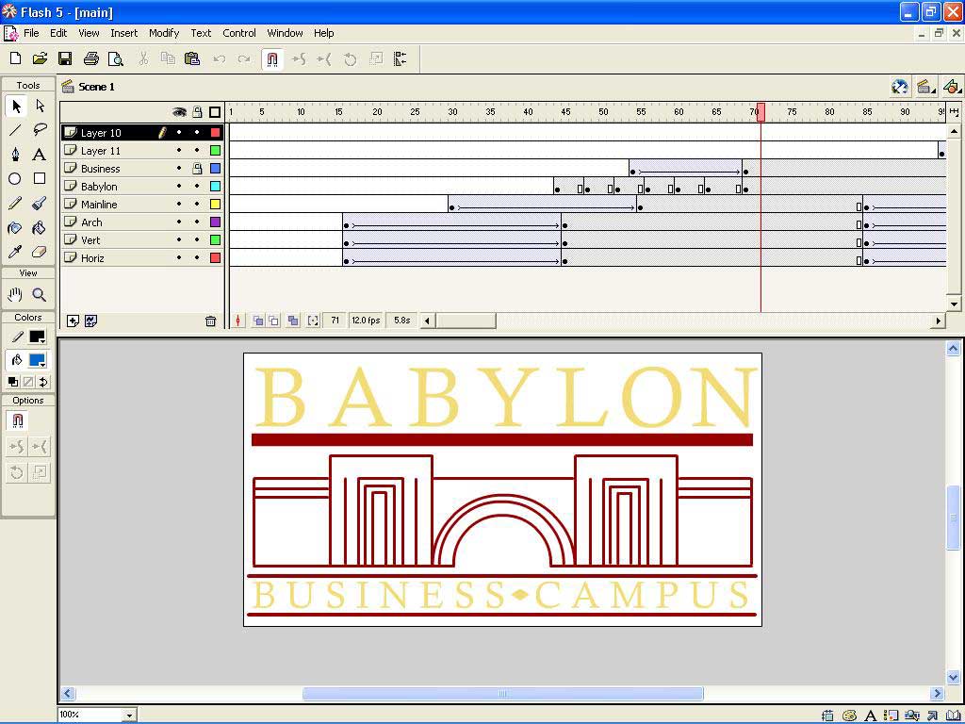965x724 pixels.
Task: Select the Brush tool
Action: click(x=40, y=204)
